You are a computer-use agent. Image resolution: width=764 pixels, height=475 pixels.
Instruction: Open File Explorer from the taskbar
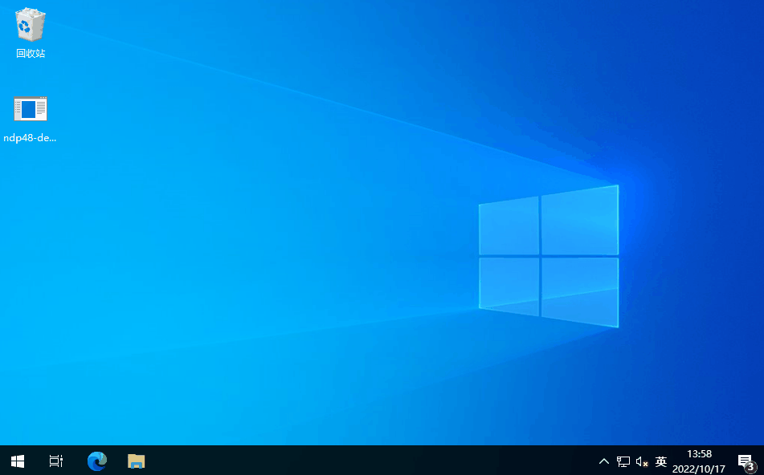pyautogui.click(x=136, y=461)
